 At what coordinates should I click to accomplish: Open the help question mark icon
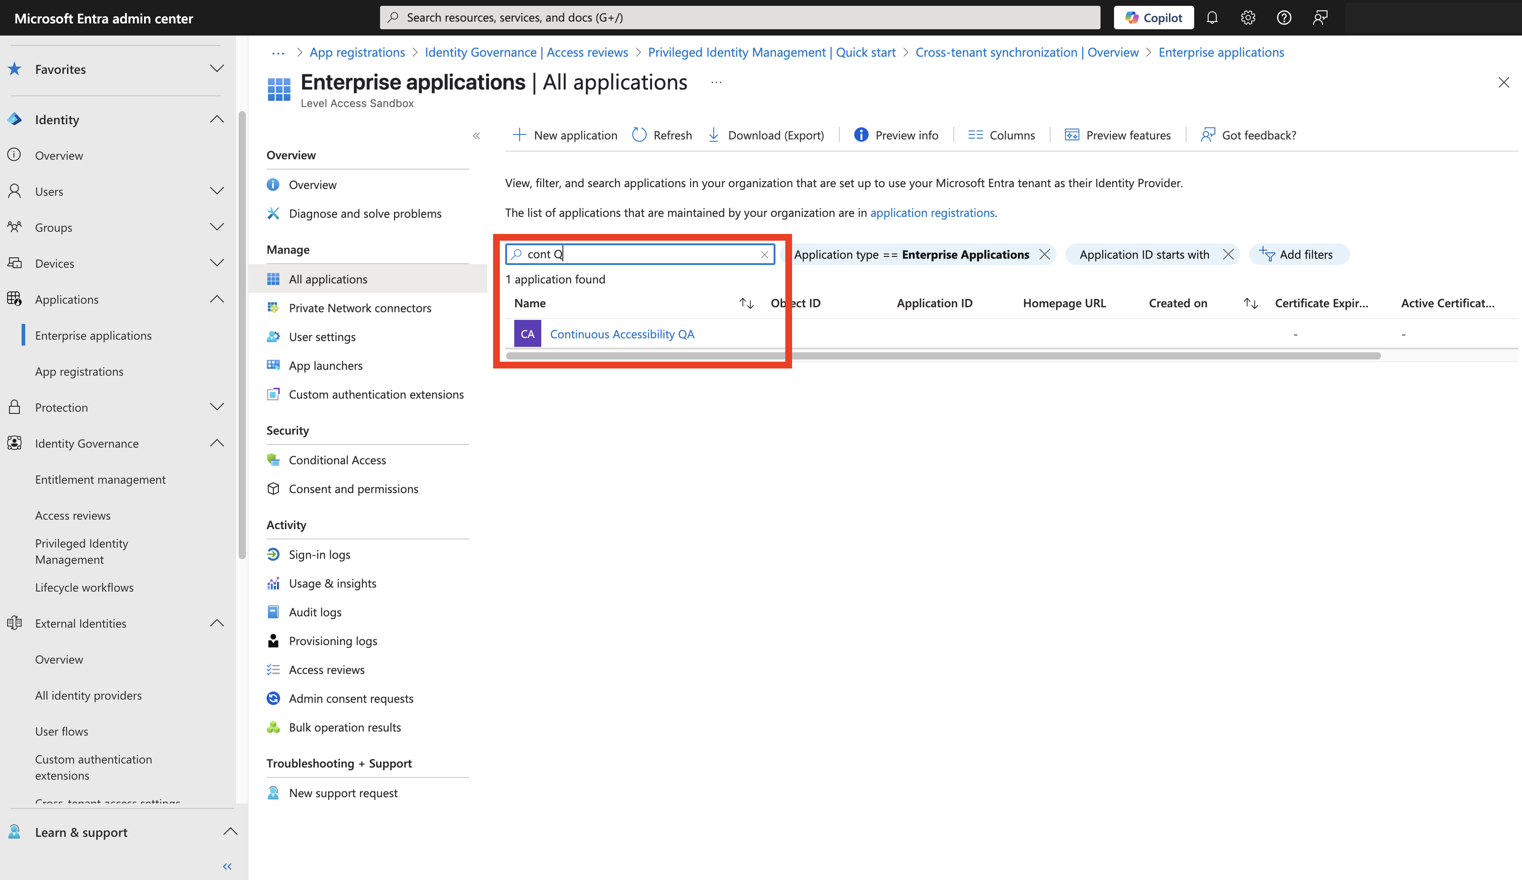coord(1284,17)
